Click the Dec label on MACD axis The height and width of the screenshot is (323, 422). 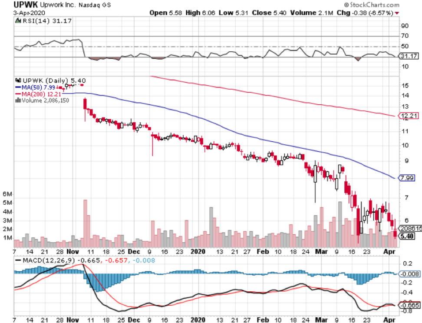point(134,320)
